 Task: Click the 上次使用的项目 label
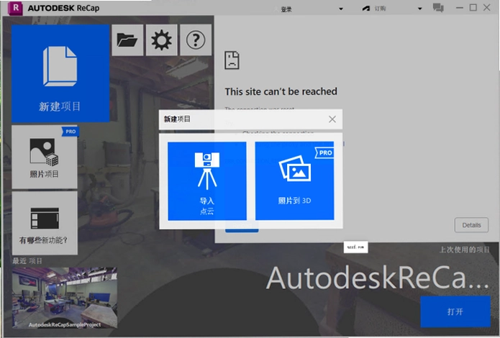(x=464, y=250)
